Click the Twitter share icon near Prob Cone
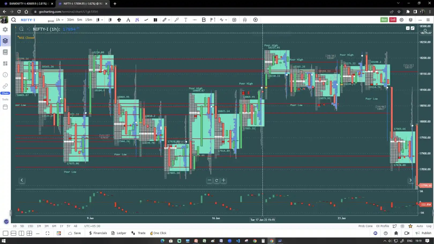The image size is (434, 244). click(394, 226)
